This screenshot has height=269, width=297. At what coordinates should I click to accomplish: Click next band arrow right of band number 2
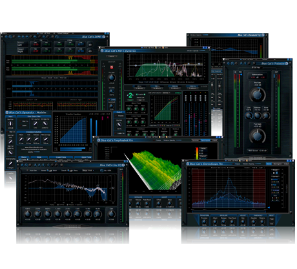(133, 95)
